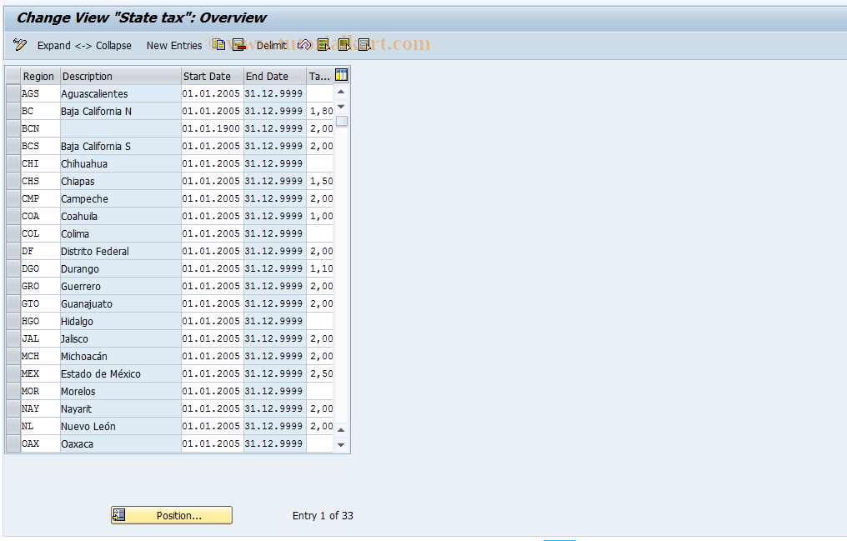847x541 pixels.
Task: Click page-down arrow below the top scroll arrow
Action: (341, 107)
